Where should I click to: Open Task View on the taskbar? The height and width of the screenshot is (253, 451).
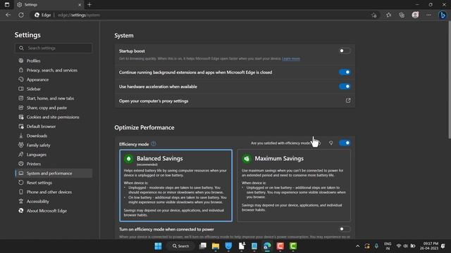(203, 246)
